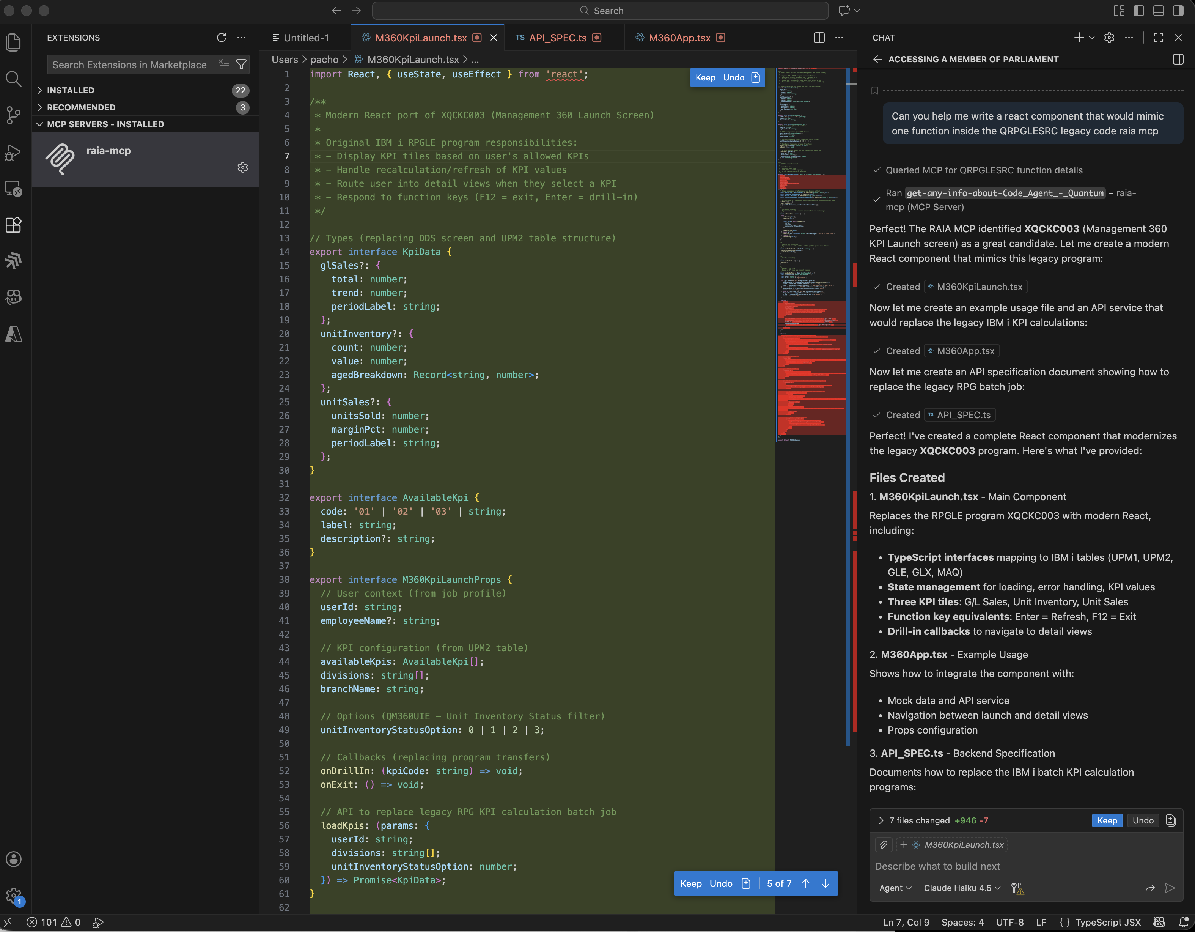Toggle the bottom panel visibility
The width and height of the screenshot is (1195, 932).
pos(1158,10)
